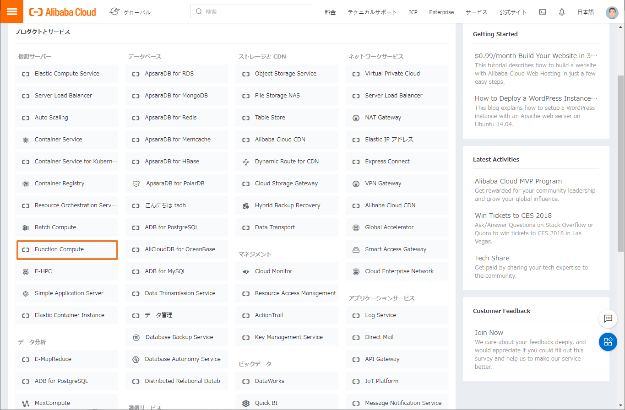Open E-MapReduce
Image resolution: width=625 pixels, height=410 pixels.
67,359
